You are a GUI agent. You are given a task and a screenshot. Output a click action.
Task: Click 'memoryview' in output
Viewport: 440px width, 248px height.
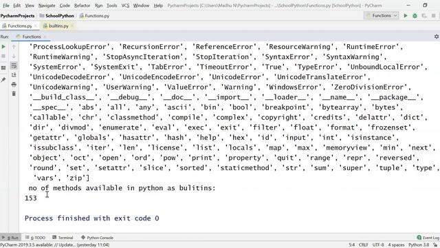point(346,147)
